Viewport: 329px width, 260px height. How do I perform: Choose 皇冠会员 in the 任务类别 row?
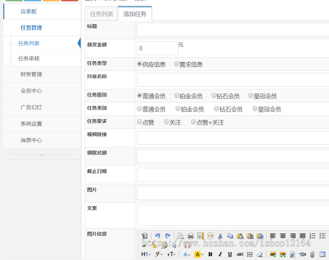pos(255,109)
